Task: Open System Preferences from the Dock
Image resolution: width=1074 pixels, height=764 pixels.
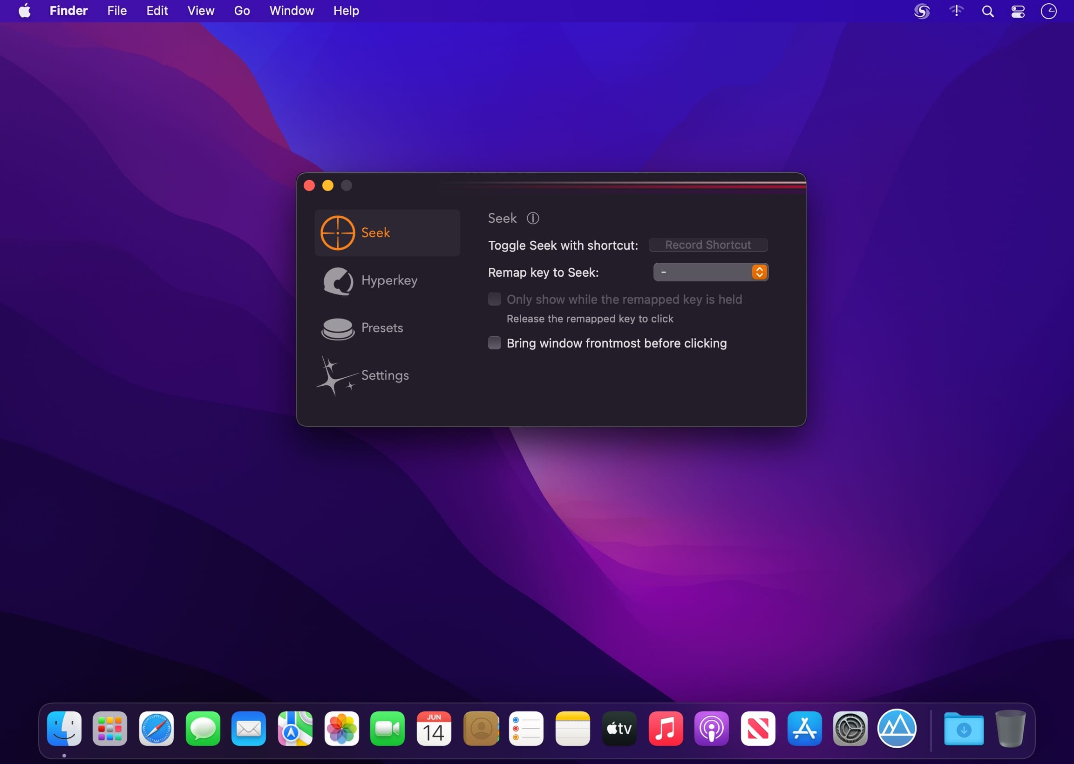Action: click(850, 729)
